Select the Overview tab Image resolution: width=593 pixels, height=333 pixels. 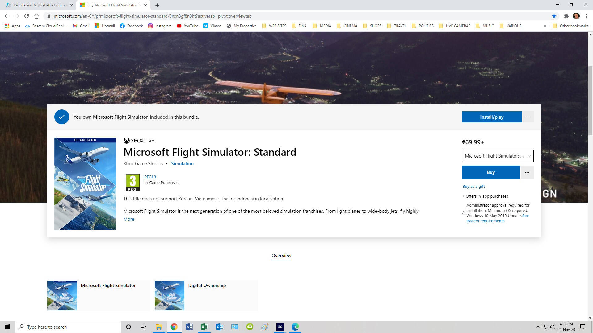281,256
